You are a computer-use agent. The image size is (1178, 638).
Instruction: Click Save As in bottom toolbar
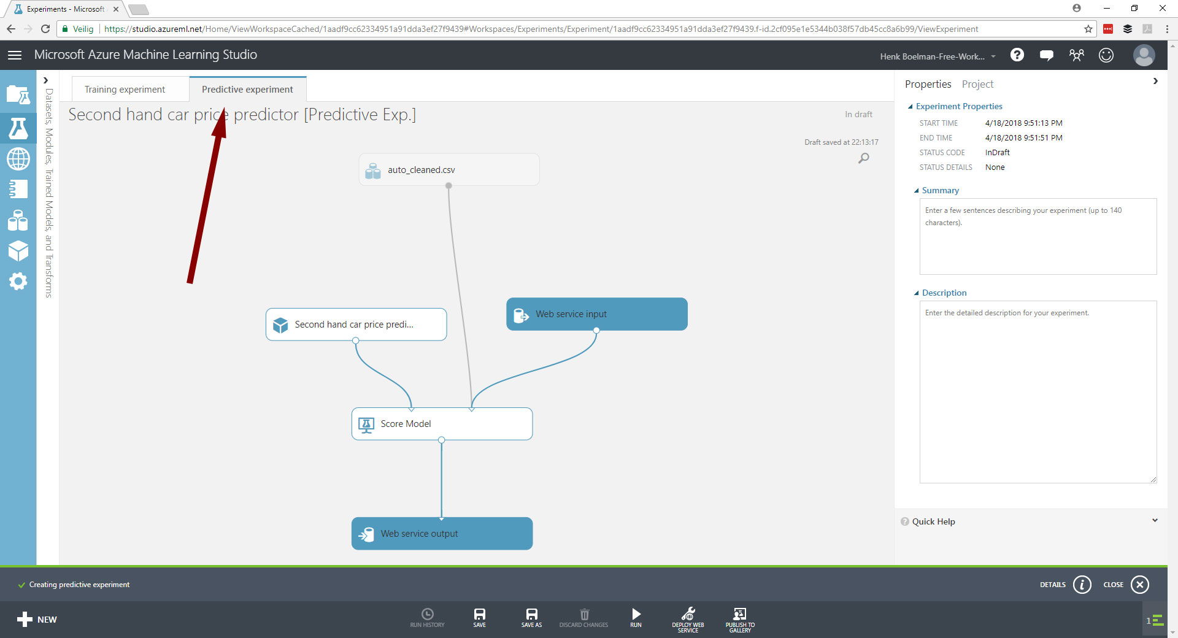point(531,618)
